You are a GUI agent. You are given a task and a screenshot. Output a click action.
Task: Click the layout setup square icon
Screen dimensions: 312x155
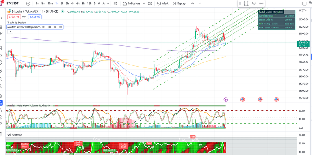click(x=304, y=4)
